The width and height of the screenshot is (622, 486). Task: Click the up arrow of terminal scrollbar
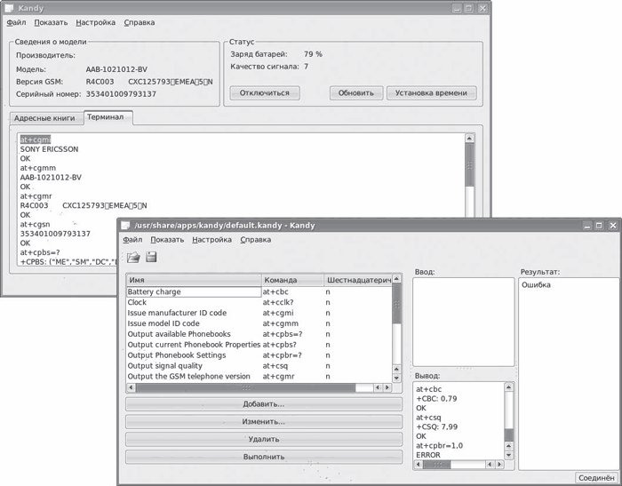[468, 139]
